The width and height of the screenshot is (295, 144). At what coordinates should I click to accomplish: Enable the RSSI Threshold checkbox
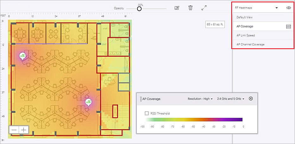pos(147,113)
